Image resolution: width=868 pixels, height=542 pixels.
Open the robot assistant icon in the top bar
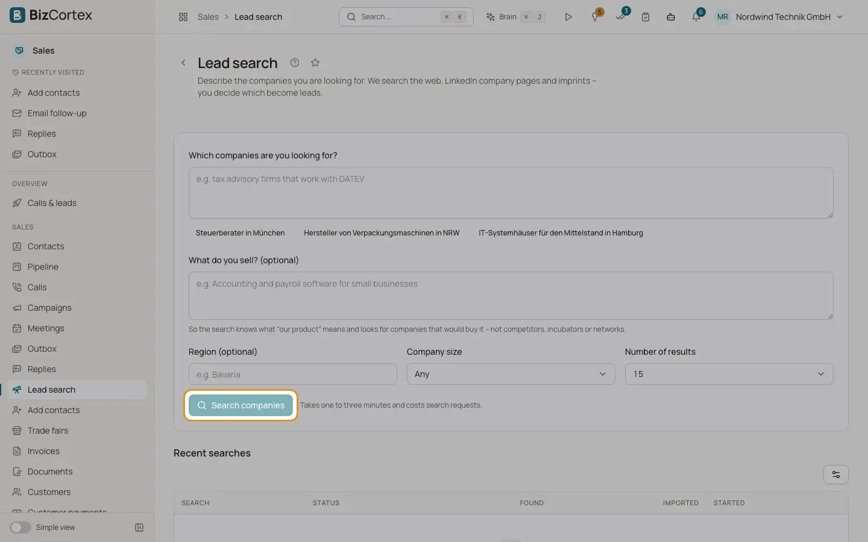pos(671,17)
